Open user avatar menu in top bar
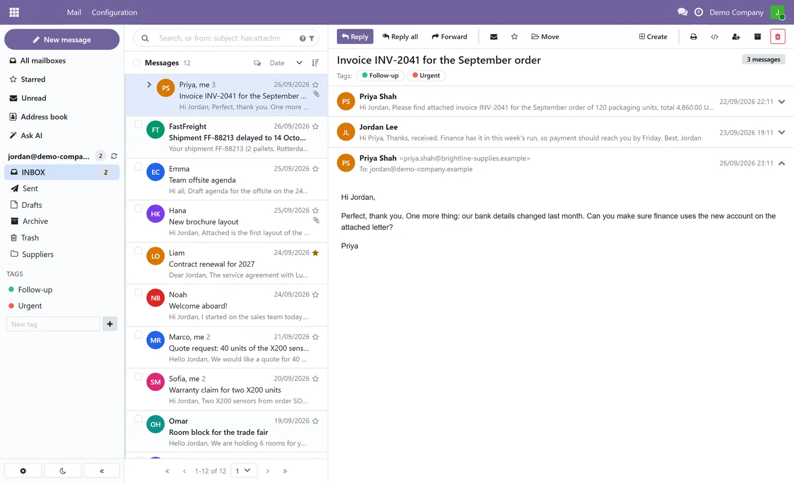The width and height of the screenshot is (794, 482). point(777,12)
